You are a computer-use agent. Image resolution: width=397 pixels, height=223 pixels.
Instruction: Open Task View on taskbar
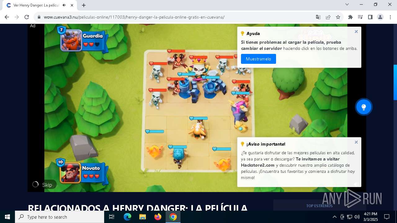(112, 217)
